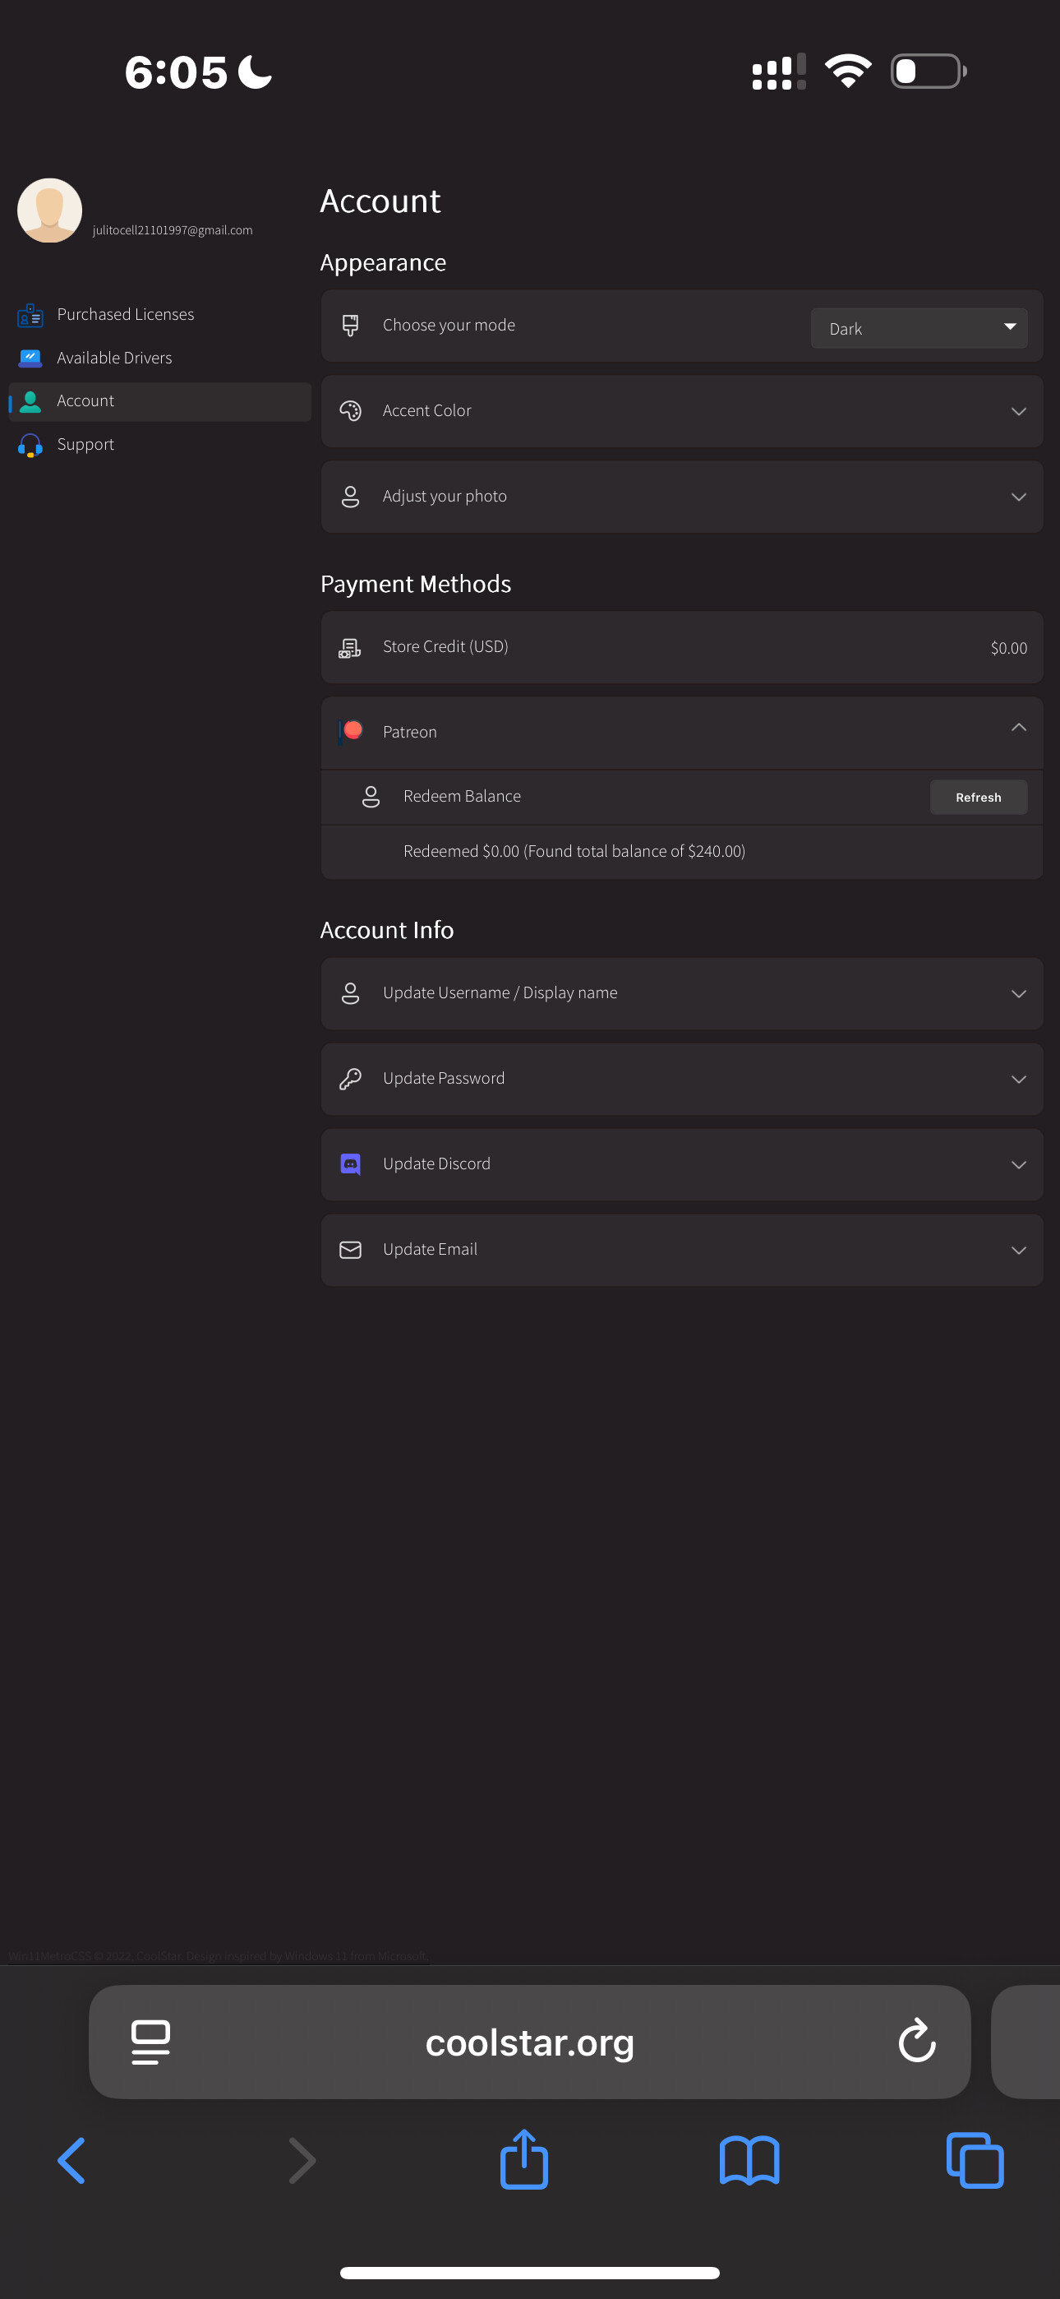Click the profile avatar picture
The width and height of the screenshot is (1060, 2299).
[50, 210]
